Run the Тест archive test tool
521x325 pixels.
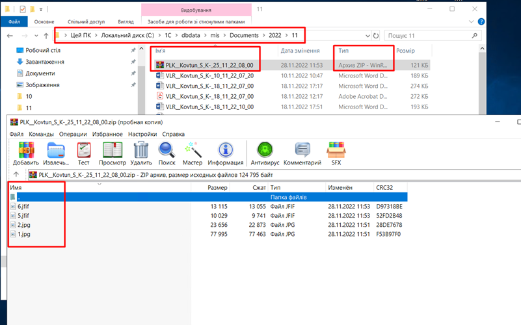[x=83, y=153]
